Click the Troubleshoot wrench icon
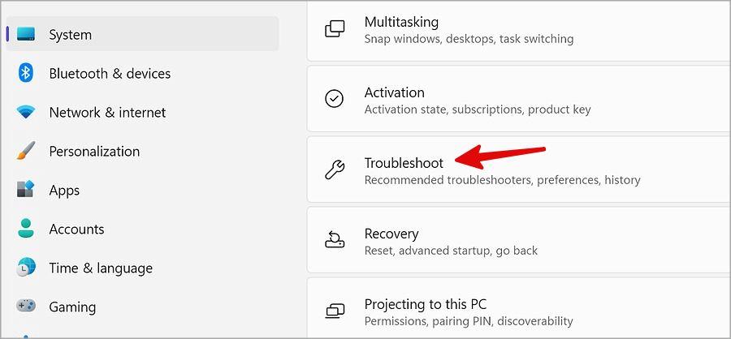 (335, 169)
